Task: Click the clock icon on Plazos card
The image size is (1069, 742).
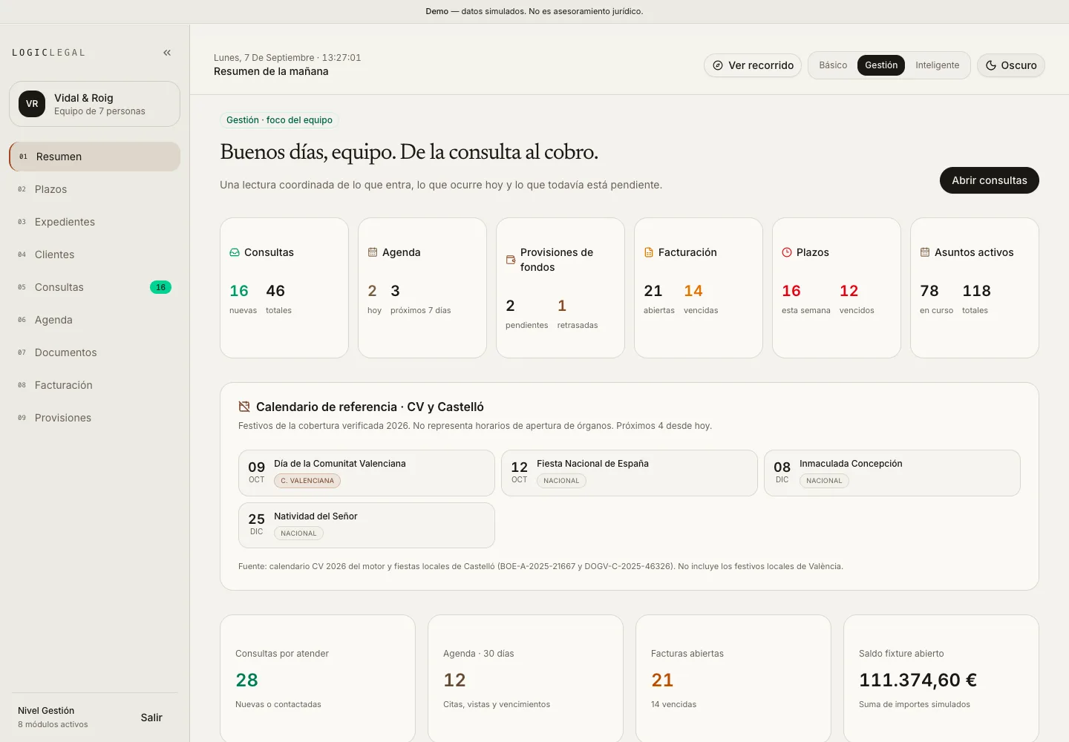Action: 787,252
